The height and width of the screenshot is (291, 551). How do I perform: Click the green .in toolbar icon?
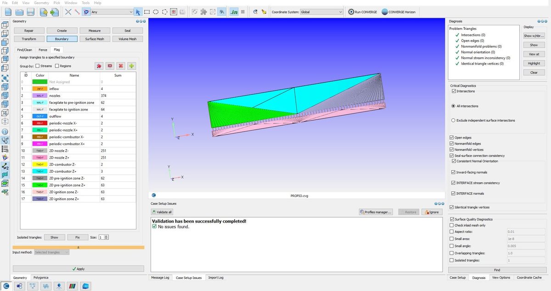click(234, 12)
